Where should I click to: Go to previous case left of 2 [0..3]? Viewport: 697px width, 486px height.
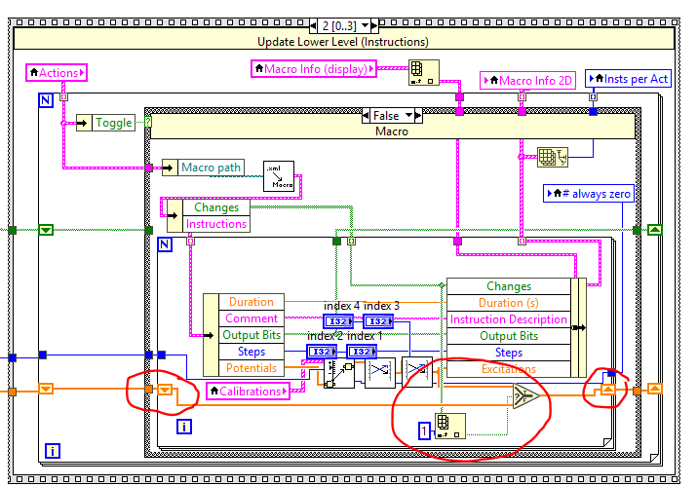pos(313,25)
